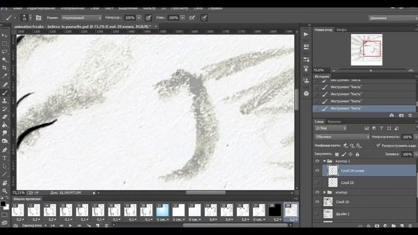The width and height of the screenshot is (418, 235).
Task: Switch to the Инфо tab
Action: click(342, 30)
